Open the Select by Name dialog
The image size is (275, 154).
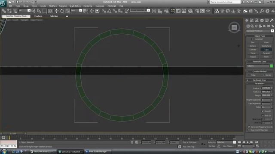click(39, 11)
